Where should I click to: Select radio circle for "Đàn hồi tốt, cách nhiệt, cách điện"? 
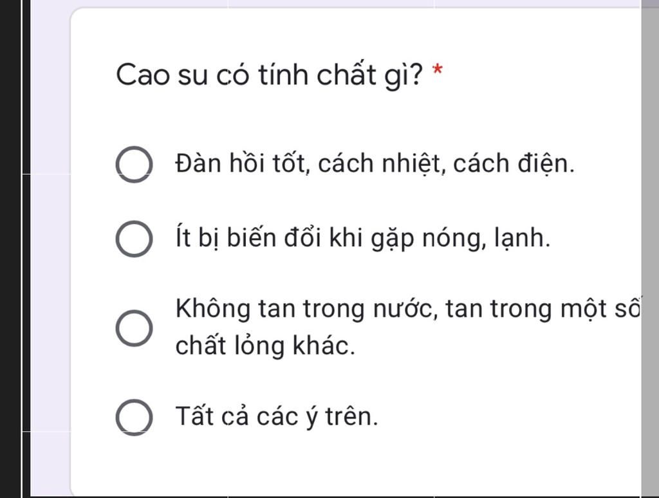134,164
